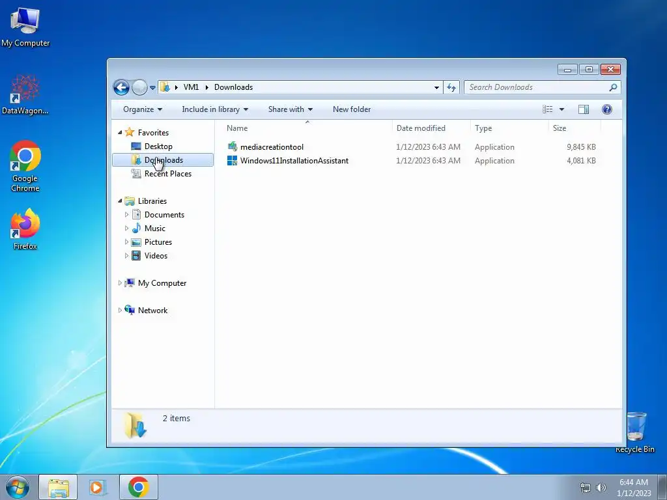The image size is (667, 500).
Task: Select Google Chrome desktop shortcut
Action: point(25,166)
